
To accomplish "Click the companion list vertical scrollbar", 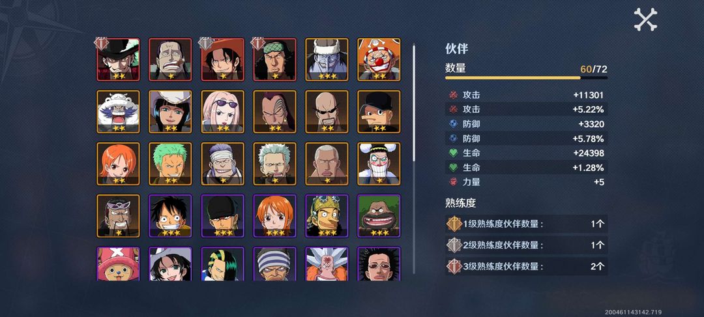I will tap(413, 158).
